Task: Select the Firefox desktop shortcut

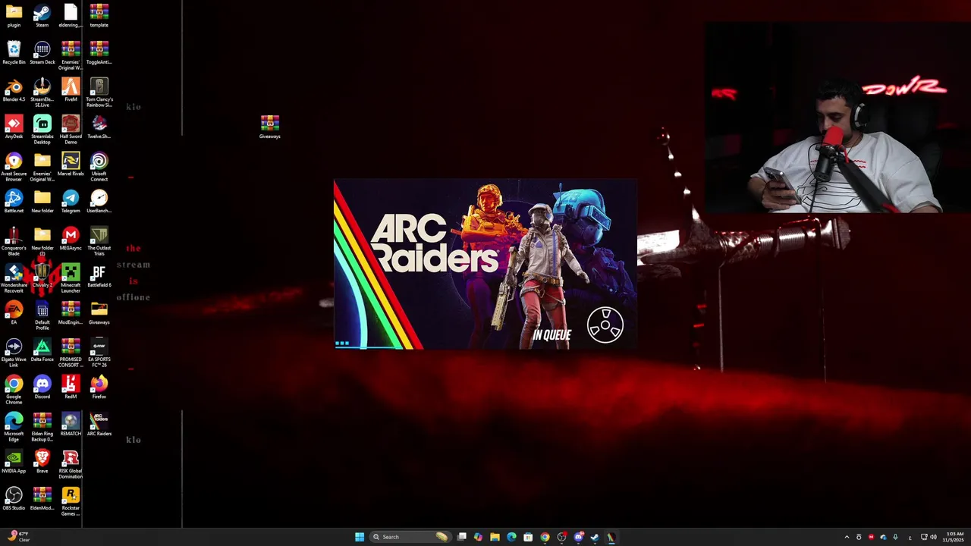Action: click(99, 387)
